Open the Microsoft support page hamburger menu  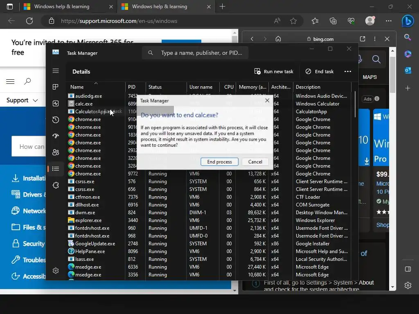tap(10, 81)
